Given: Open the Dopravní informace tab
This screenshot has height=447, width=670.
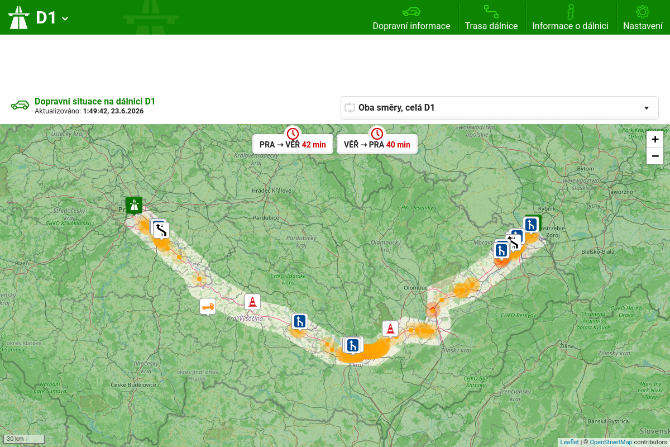Looking at the screenshot, I should coord(411,17).
